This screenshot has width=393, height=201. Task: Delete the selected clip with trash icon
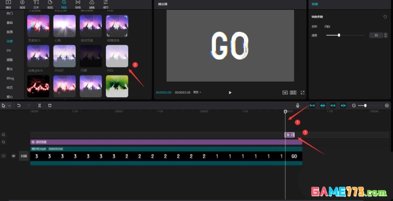(x=50, y=106)
